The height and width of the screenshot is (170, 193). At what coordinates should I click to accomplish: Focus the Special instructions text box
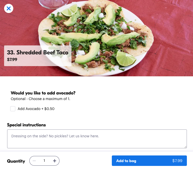click(x=97, y=139)
